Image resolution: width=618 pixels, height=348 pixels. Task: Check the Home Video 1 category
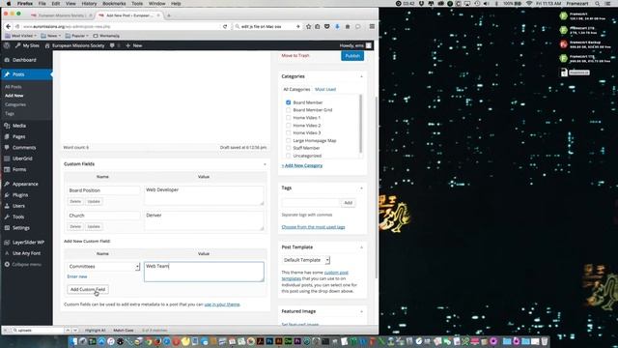[x=288, y=118]
